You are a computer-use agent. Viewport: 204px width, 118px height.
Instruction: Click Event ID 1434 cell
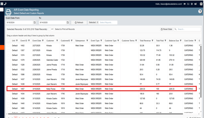tap(23, 94)
